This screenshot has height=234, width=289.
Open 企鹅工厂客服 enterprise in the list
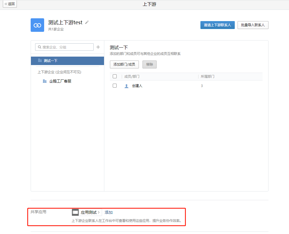point(60,81)
